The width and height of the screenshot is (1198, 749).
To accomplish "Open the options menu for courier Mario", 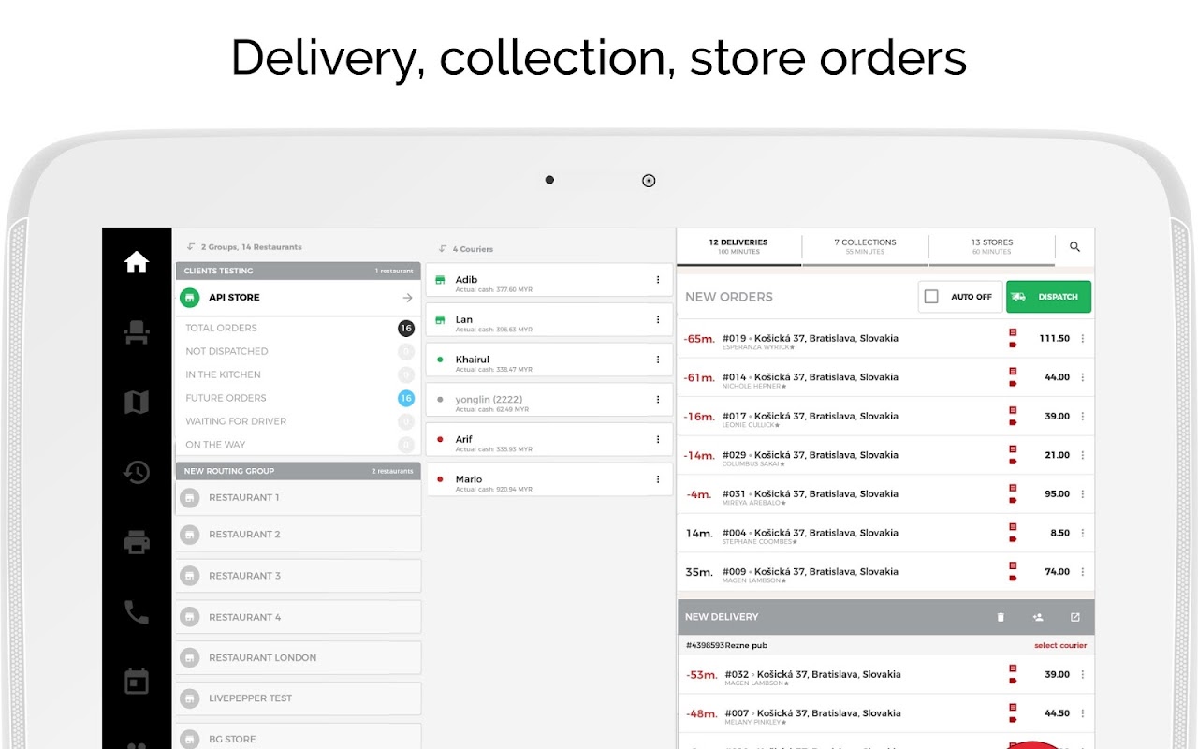I will 658,479.
